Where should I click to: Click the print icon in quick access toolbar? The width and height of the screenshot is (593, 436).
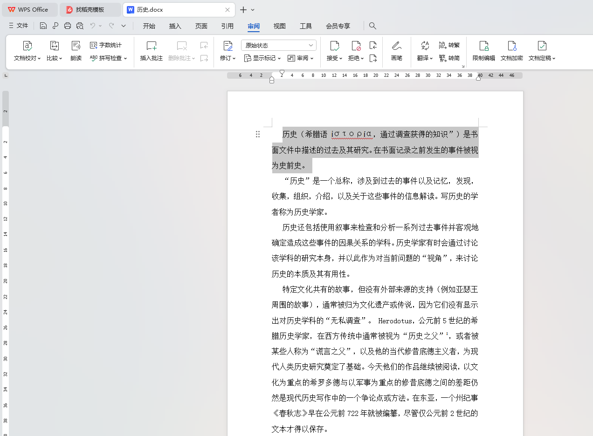click(x=68, y=26)
